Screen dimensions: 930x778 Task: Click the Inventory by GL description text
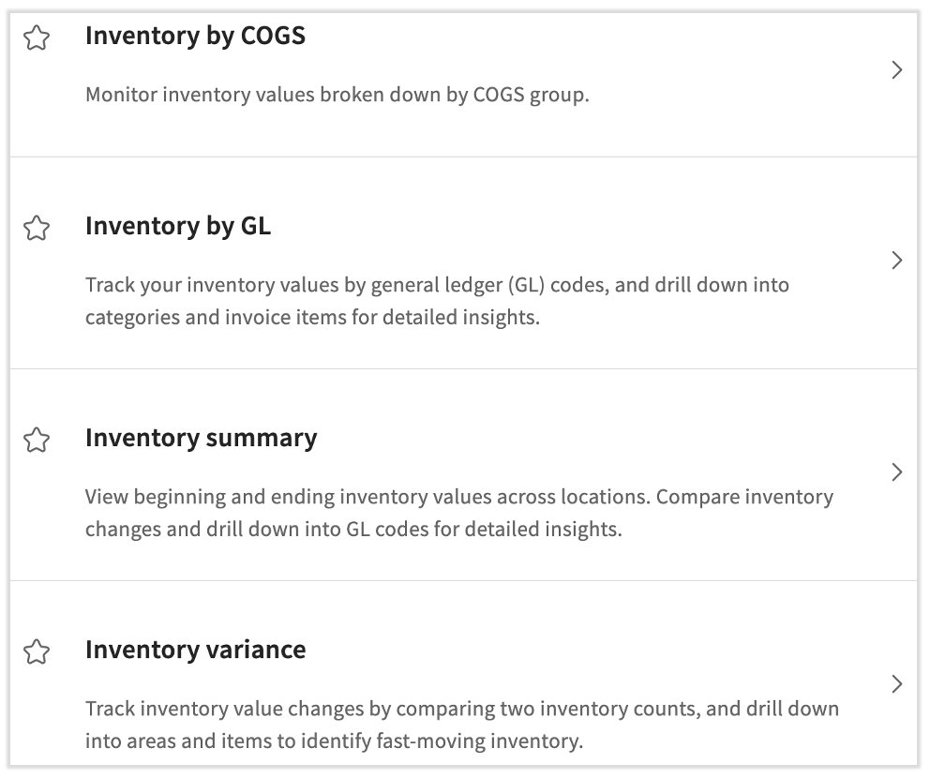click(437, 300)
